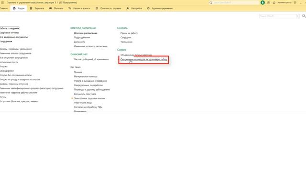Open the hamburger main menu icon
The height and width of the screenshot is (172, 306).
tap(2, 2)
